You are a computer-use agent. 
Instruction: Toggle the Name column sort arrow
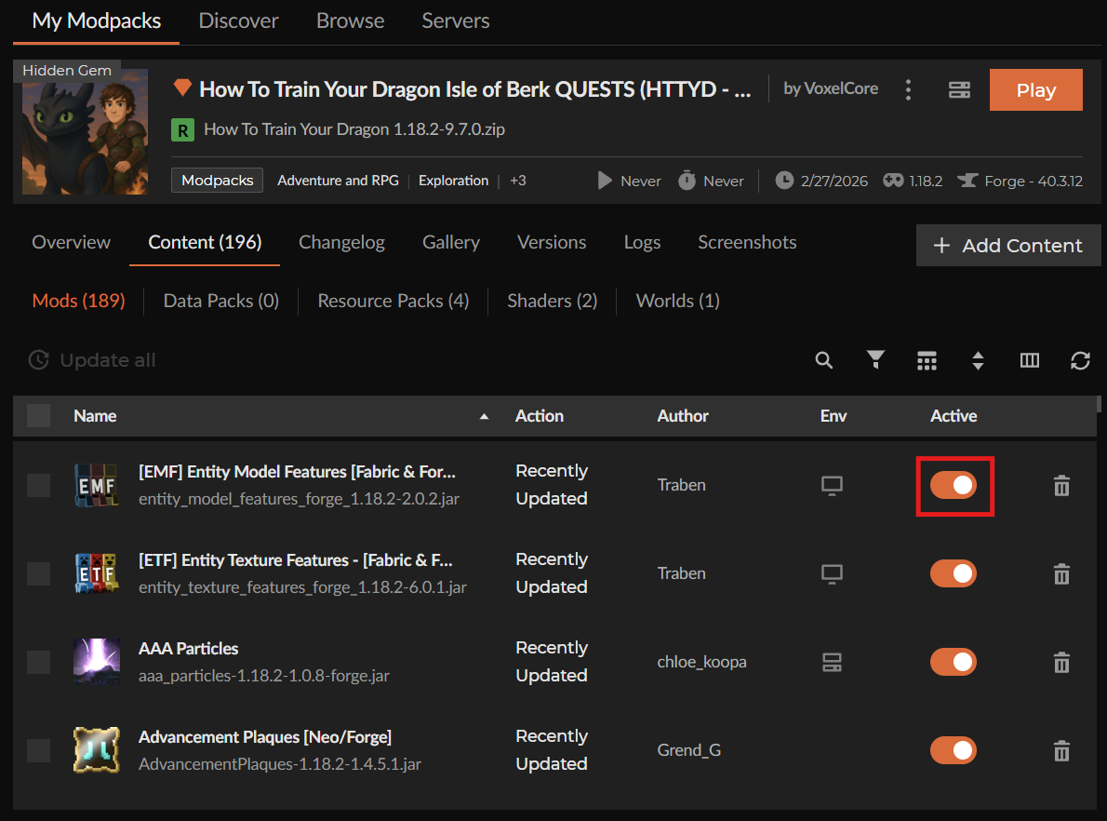click(x=484, y=416)
